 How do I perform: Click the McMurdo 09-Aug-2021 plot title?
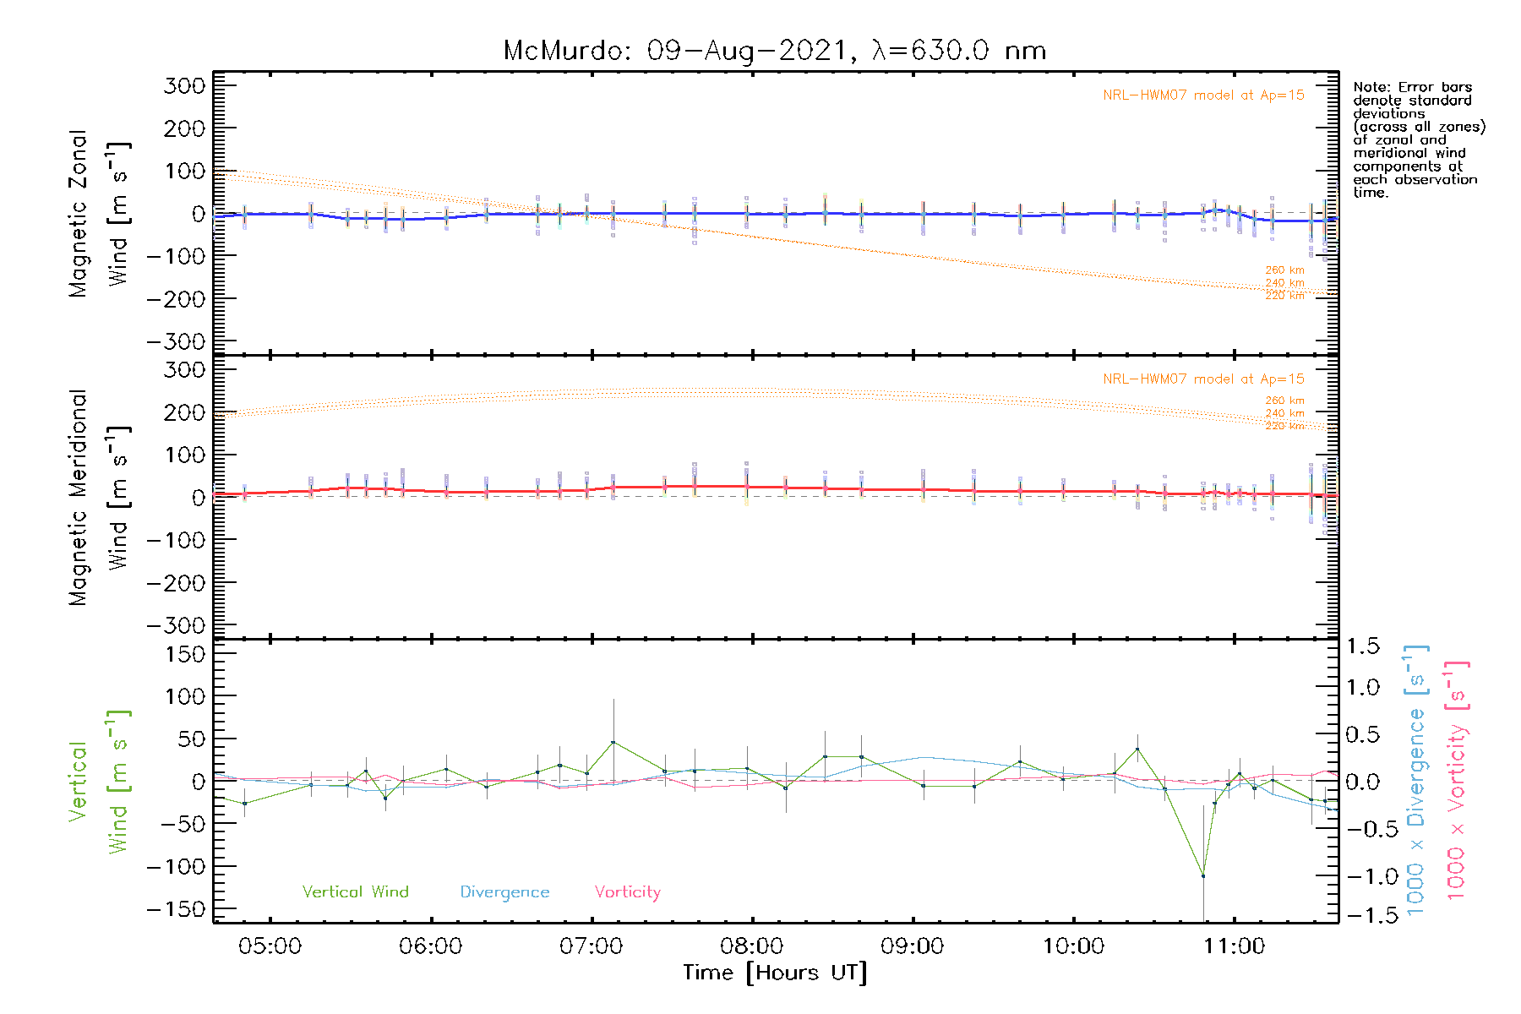click(x=774, y=51)
